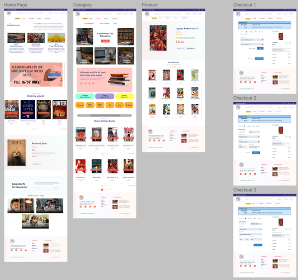
Task: Click the SOUL featured book cover thumbnail
Action: 16,152
